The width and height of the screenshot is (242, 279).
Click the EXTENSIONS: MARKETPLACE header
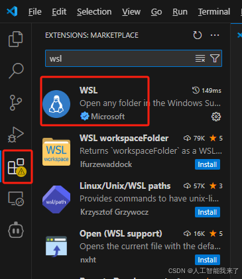click(91, 35)
